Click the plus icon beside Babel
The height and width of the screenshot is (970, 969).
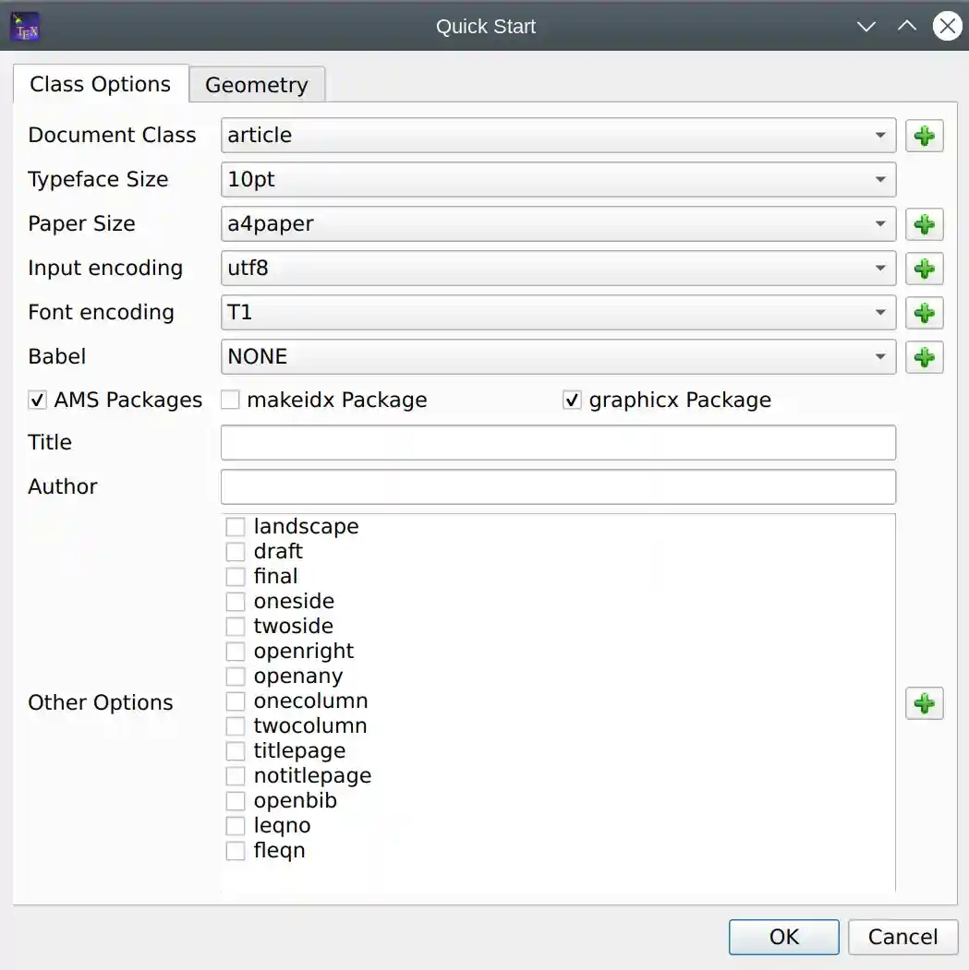(x=924, y=357)
